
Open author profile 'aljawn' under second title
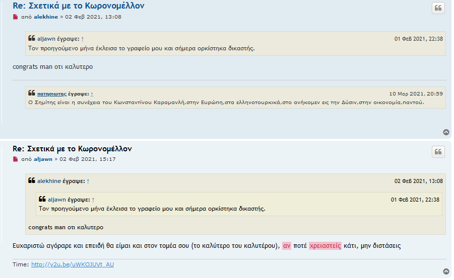click(x=43, y=159)
